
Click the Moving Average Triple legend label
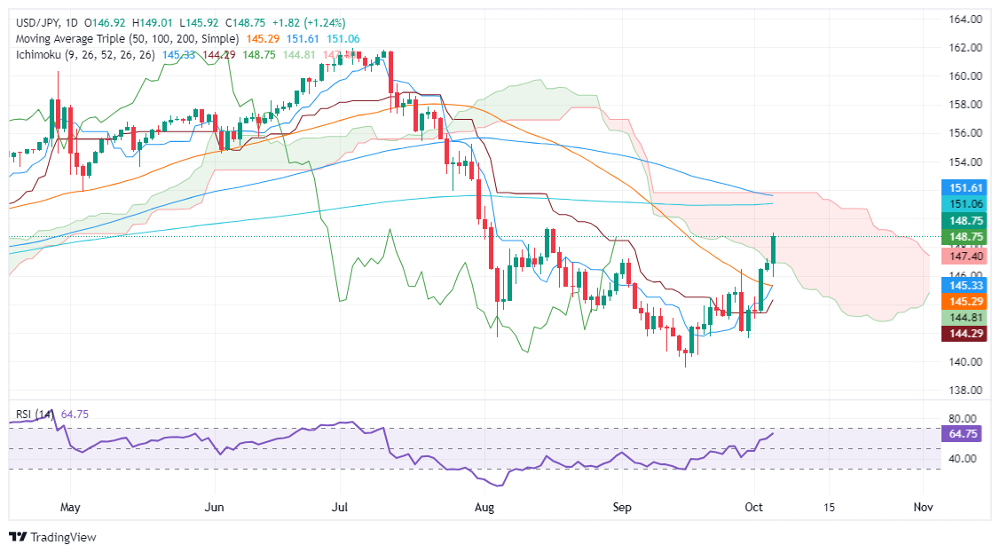[x=122, y=39]
